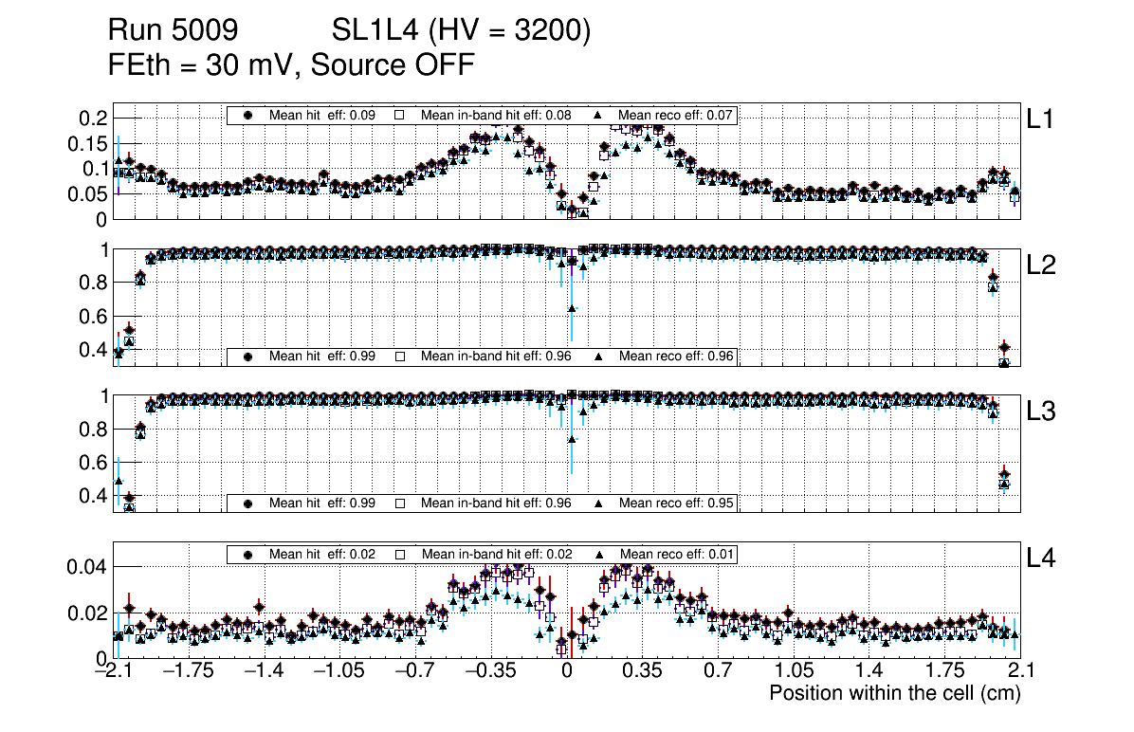Select the open square marker in L3 legend
Image resolution: width=1134 pixels, height=732 pixels.
(399, 503)
